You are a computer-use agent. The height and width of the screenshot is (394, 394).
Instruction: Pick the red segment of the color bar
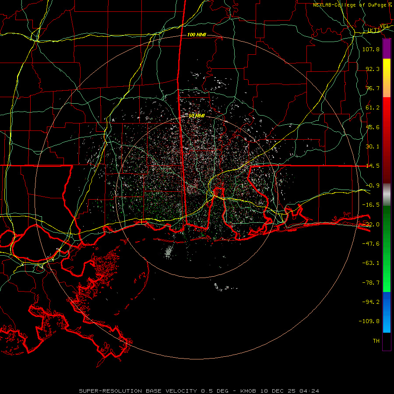pos(387,140)
